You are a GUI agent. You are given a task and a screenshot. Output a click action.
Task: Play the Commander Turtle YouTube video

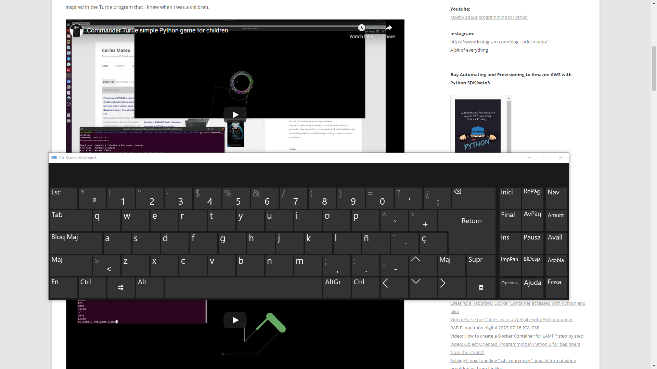coord(235,115)
